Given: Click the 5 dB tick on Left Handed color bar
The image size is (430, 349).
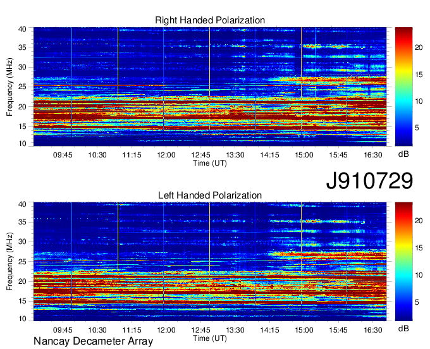Looking at the screenshot, I should click(x=417, y=302).
